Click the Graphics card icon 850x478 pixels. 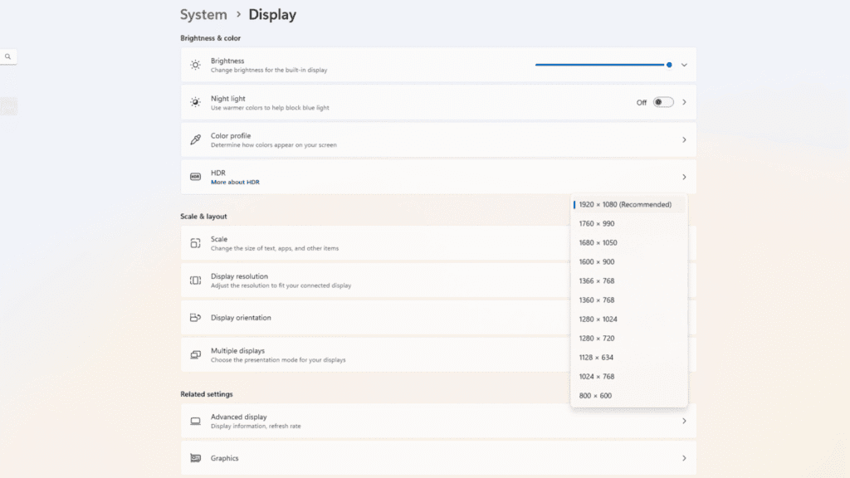[195, 458]
